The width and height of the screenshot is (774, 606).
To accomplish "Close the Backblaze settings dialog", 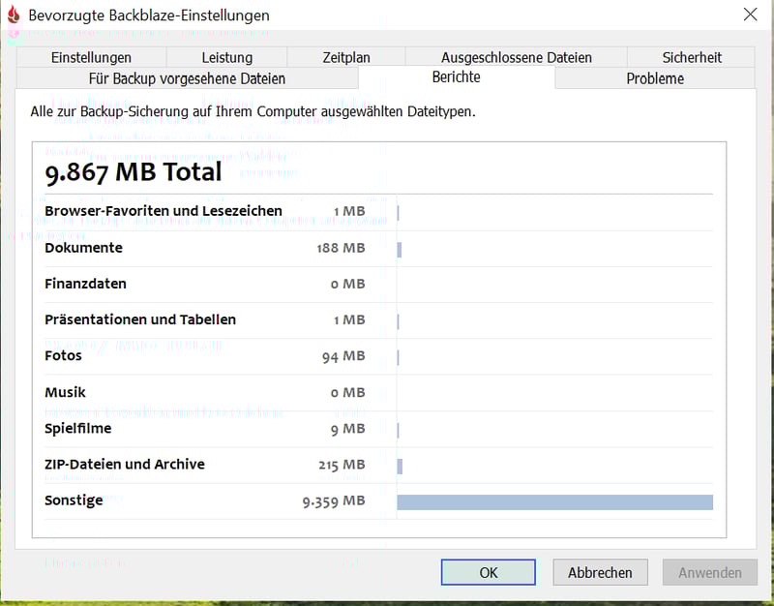I will point(750,15).
